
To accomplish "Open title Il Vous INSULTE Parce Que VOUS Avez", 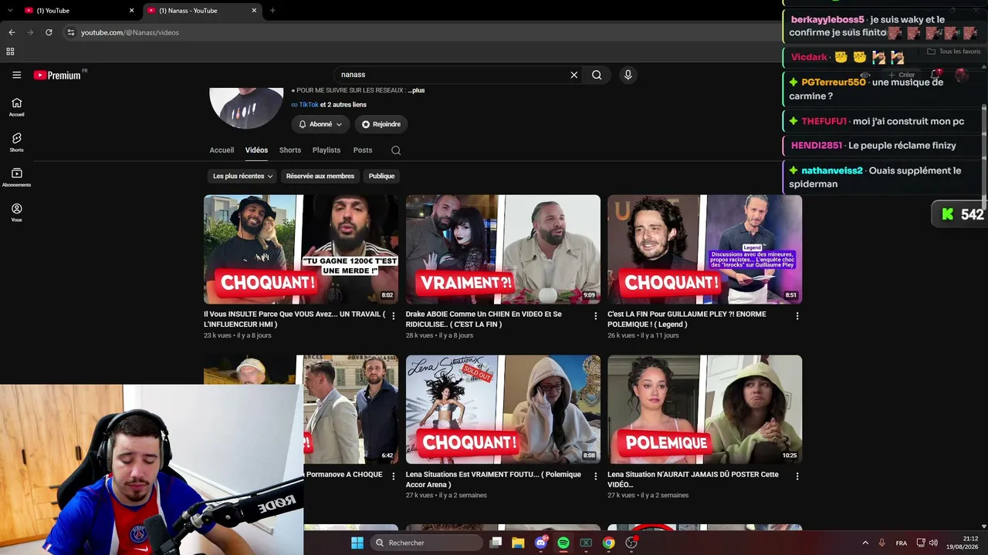I will click(x=295, y=319).
